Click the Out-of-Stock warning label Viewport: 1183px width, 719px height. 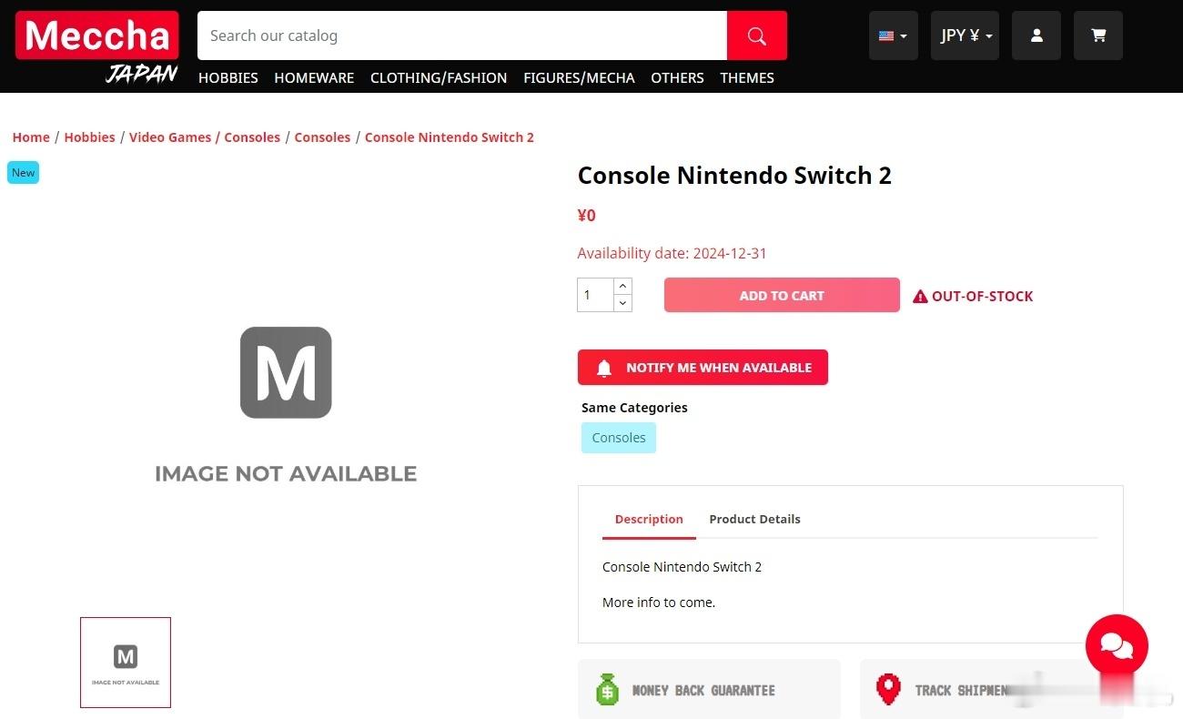(x=973, y=296)
